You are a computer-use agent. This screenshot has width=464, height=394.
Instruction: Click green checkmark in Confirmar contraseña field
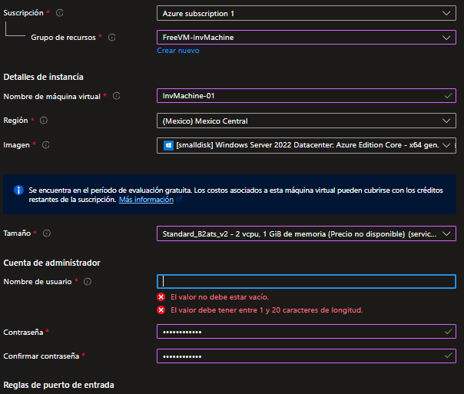449,356
